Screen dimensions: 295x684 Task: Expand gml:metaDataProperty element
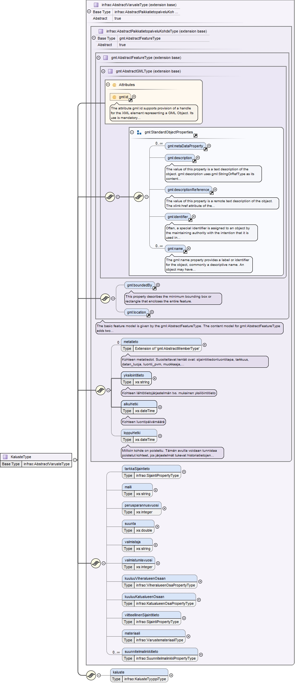[x=209, y=146]
